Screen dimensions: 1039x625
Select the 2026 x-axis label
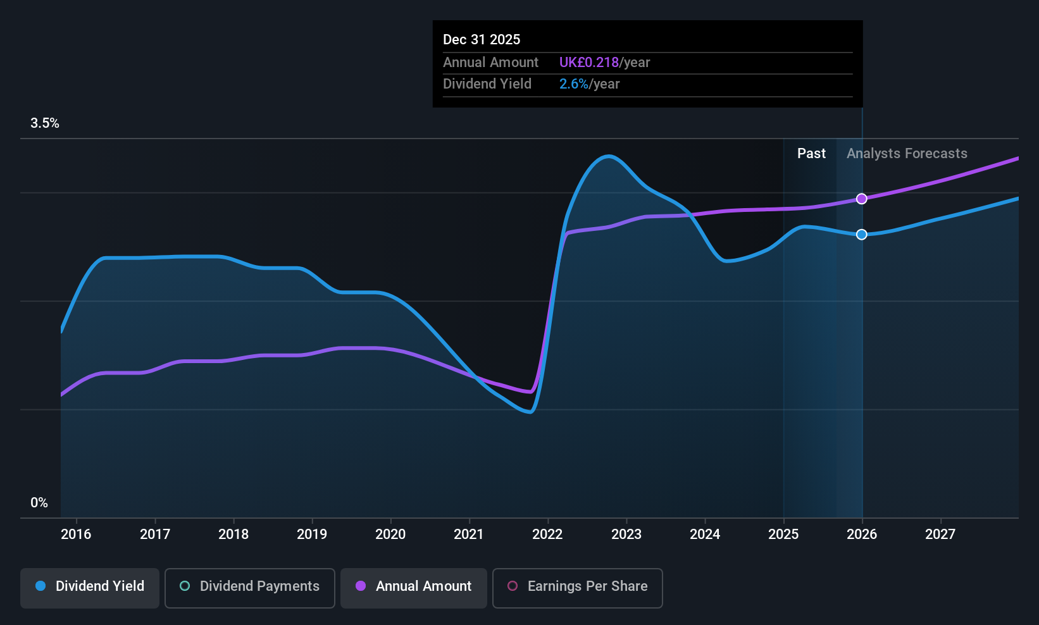click(862, 534)
